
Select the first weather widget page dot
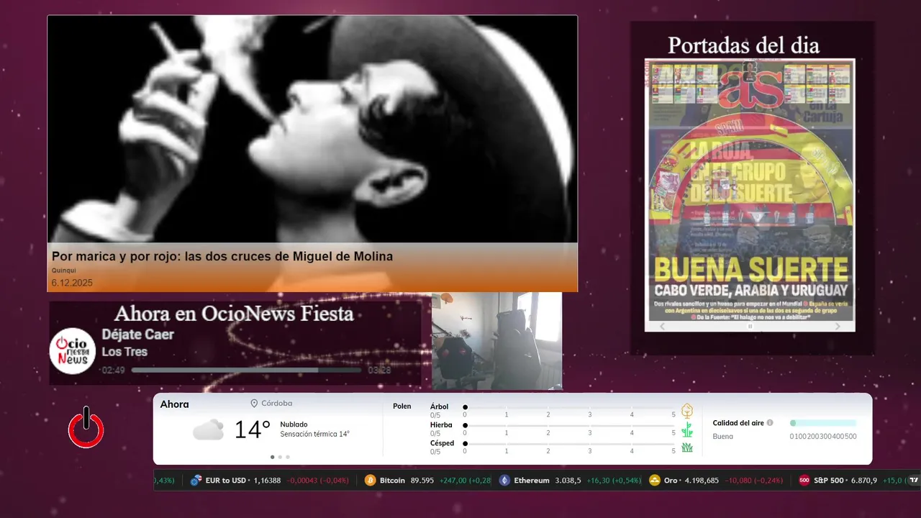pyautogui.click(x=272, y=457)
